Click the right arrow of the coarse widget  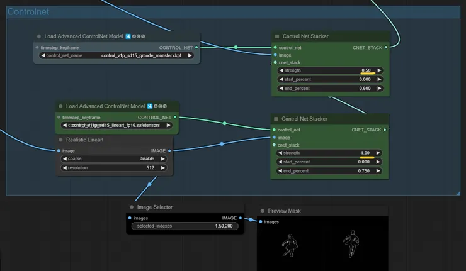(163, 159)
